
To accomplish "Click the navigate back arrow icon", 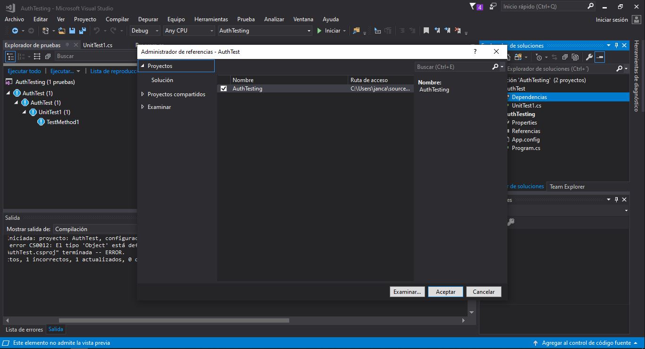I will click(15, 31).
